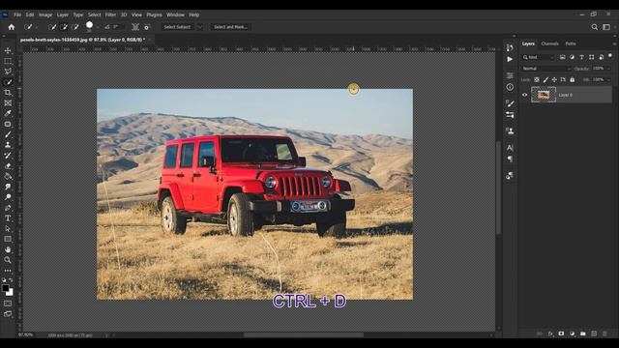
Task: Open the Fill slider dropdown arrow
Action: [608, 79]
